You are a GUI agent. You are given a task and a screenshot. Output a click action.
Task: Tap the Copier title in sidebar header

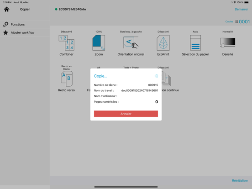pyautogui.click(x=25, y=9)
